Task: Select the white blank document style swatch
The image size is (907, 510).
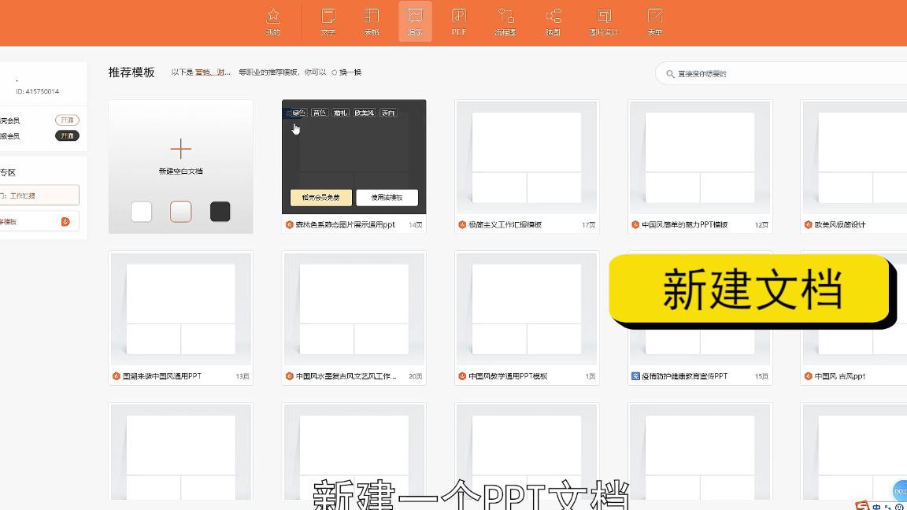Action: point(142,212)
